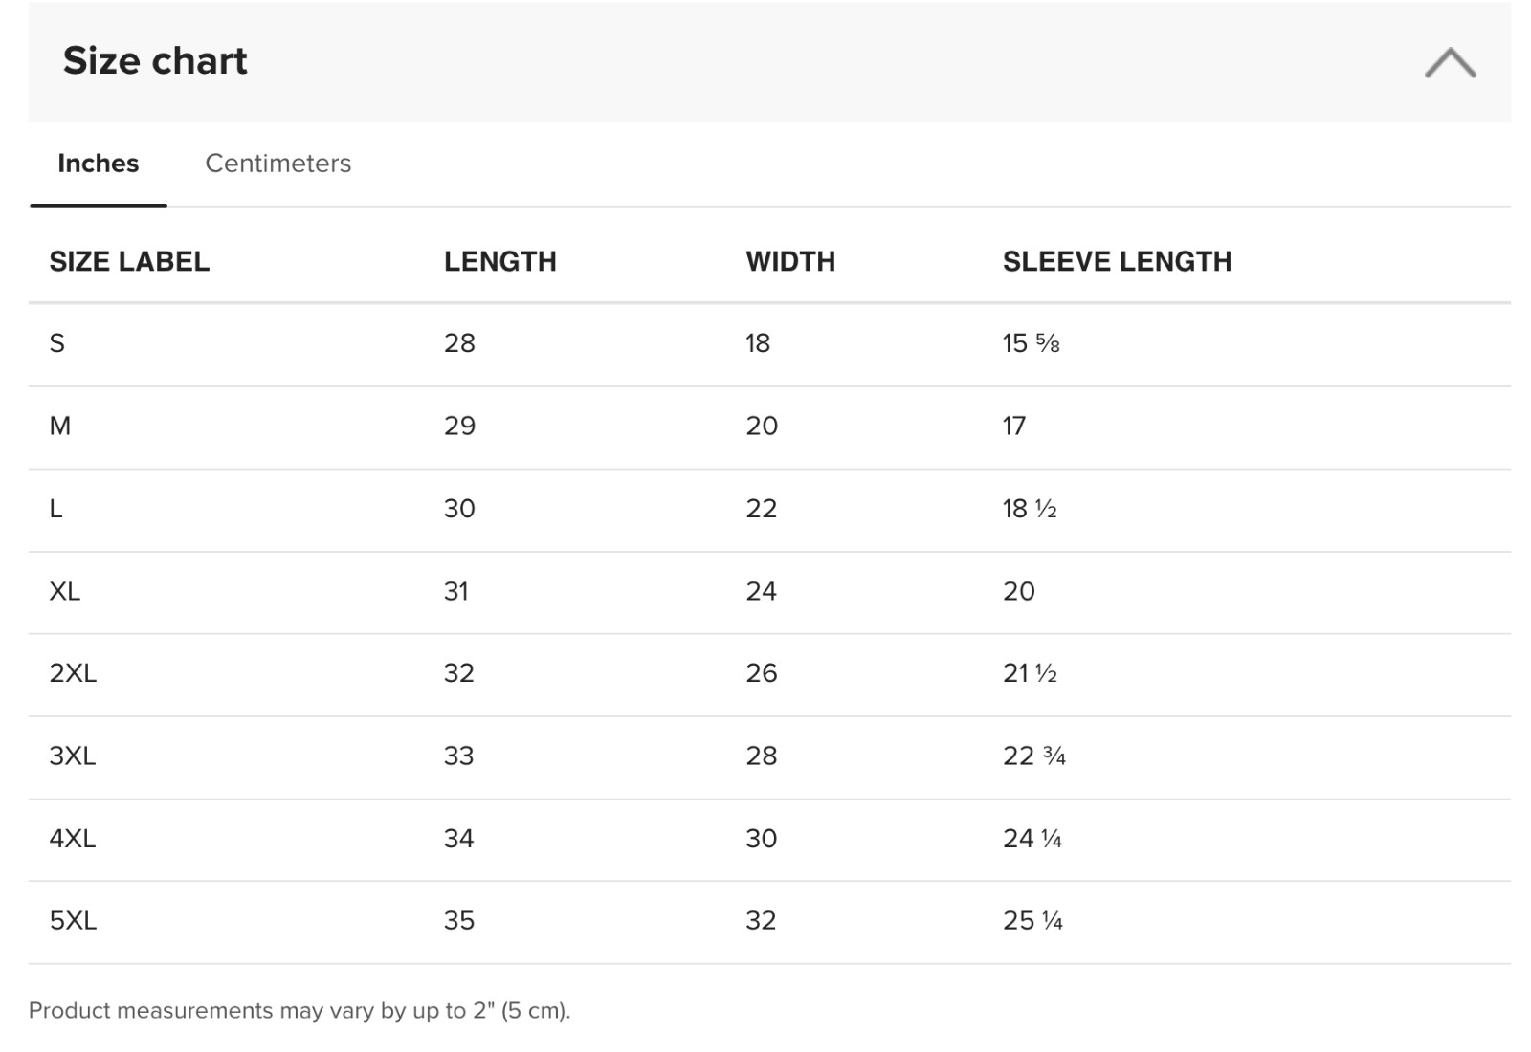The height and width of the screenshot is (1052, 1531).
Task: Select the S size row label
Action: (57, 343)
